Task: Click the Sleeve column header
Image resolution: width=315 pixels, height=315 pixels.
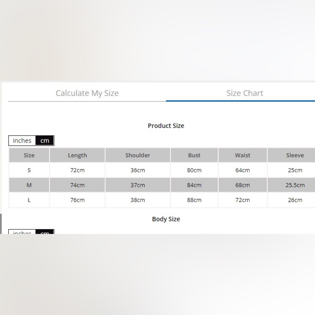Action: click(x=295, y=155)
